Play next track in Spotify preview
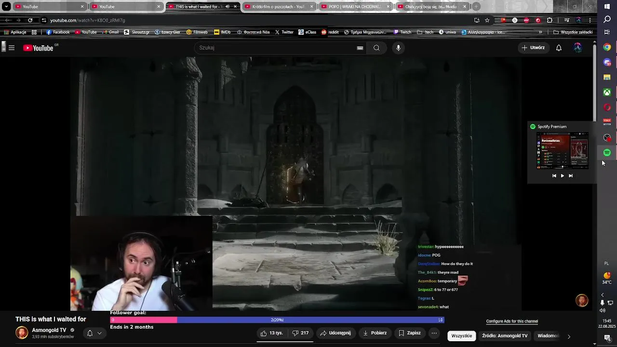Viewport: 617px width, 347px height. [x=571, y=176]
